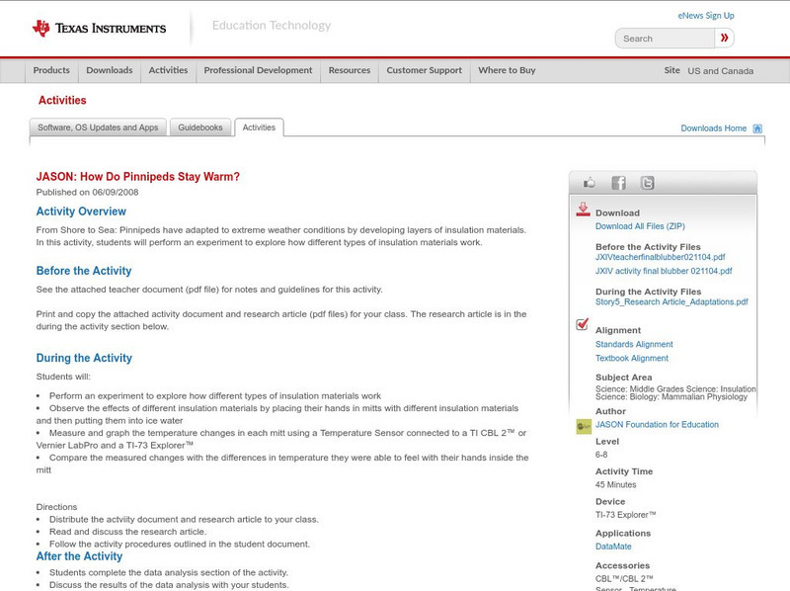The width and height of the screenshot is (790, 591).
Task: Open JXIV activity final blubber 021104.pdf
Action: click(664, 271)
